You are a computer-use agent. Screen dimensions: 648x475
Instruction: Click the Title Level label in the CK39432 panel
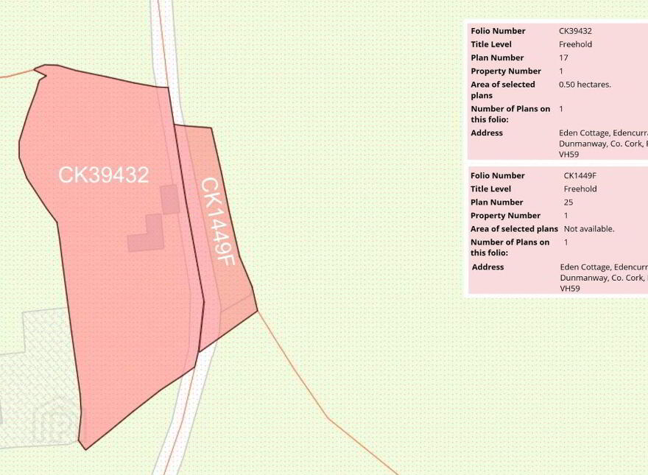(491, 45)
